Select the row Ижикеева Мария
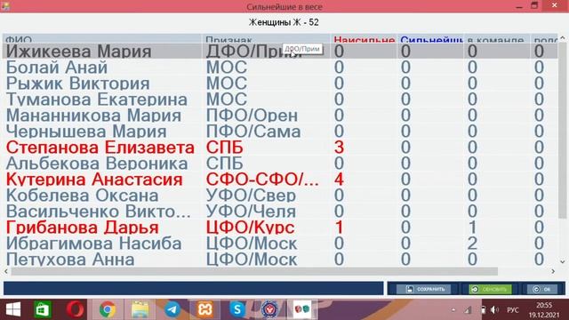The height and width of the screenshot is (320, 569). tap(280, 52)
